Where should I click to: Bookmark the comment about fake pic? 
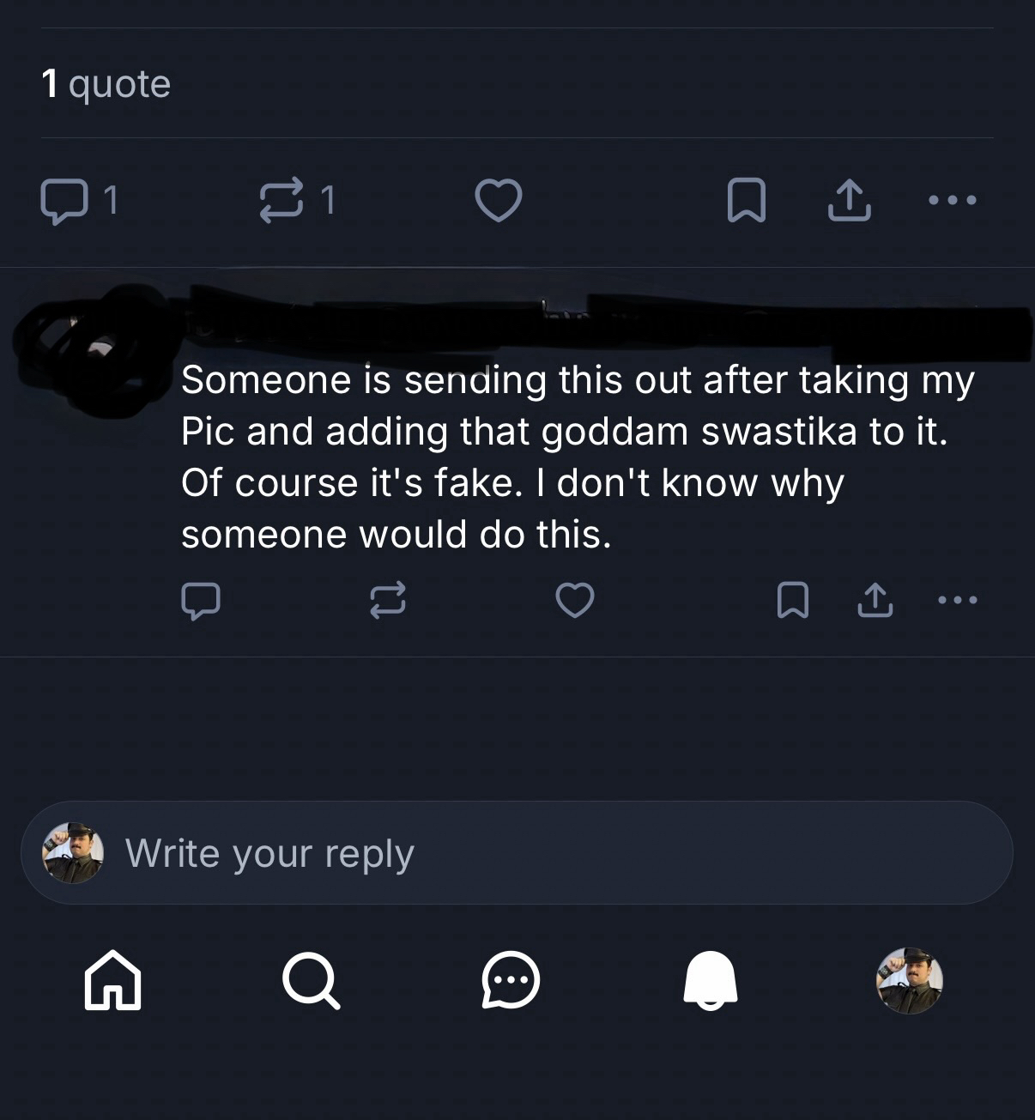coord(791,600)
